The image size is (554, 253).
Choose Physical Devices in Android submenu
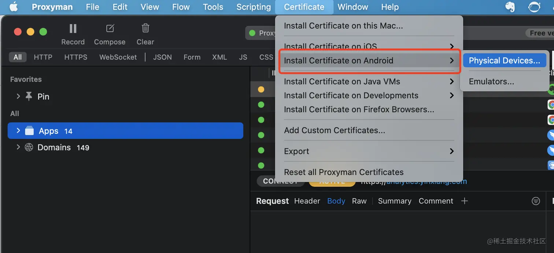coord(505,60)
